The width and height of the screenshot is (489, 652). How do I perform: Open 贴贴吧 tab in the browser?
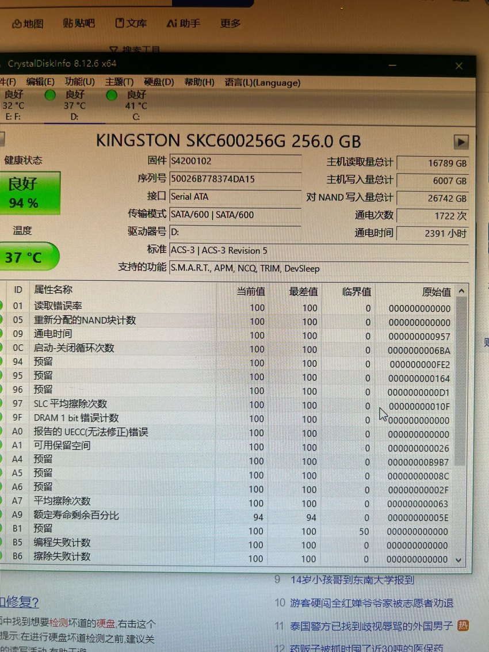pos(79,23)
